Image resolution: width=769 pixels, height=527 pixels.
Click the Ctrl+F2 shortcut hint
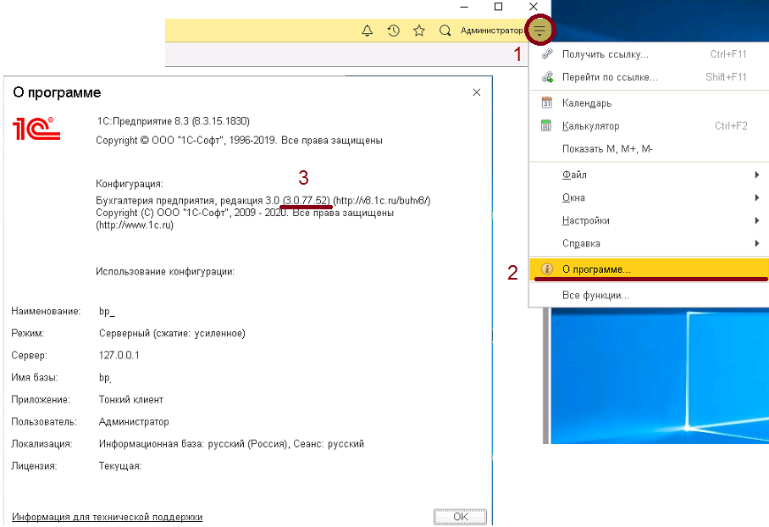coord(731,125)
